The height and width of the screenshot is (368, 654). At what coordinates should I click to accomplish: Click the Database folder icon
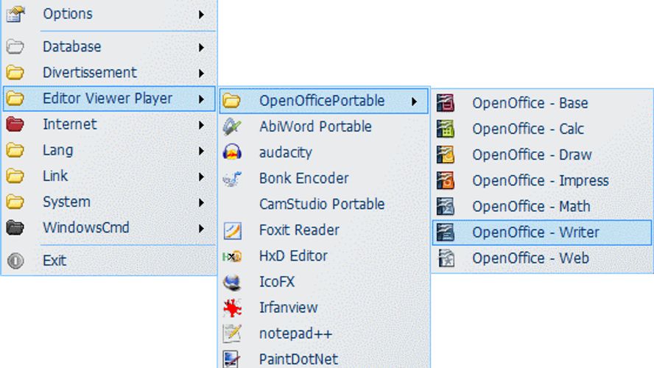[x=15, y=46]
